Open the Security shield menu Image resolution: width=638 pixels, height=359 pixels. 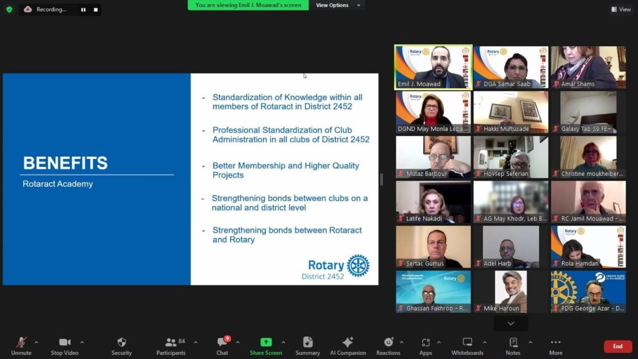pos(121,346)
